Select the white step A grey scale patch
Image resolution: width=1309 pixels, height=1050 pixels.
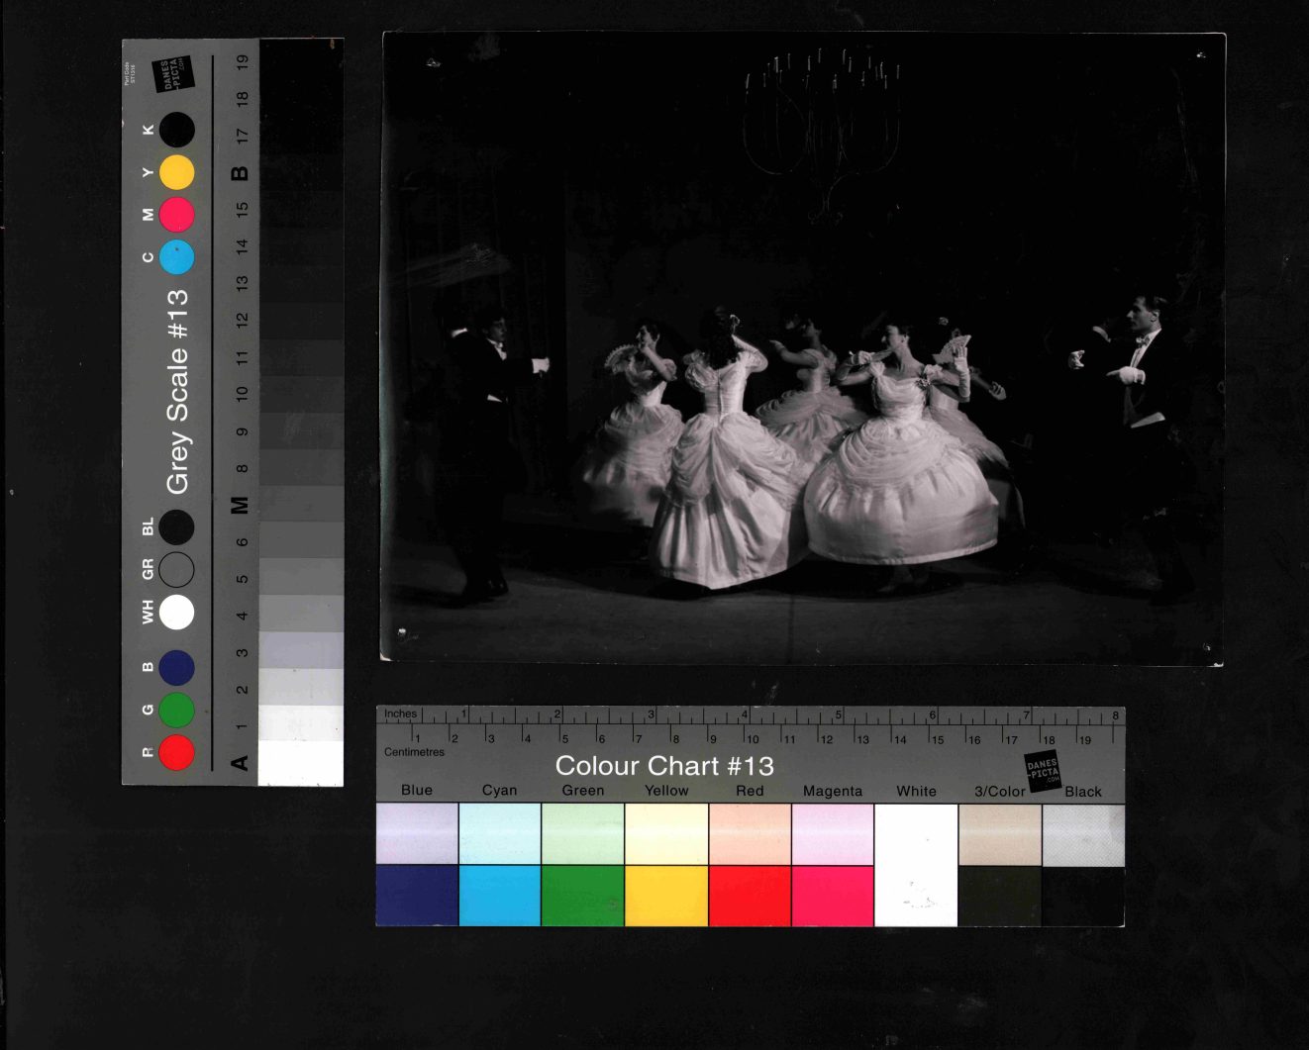(300, 763)
